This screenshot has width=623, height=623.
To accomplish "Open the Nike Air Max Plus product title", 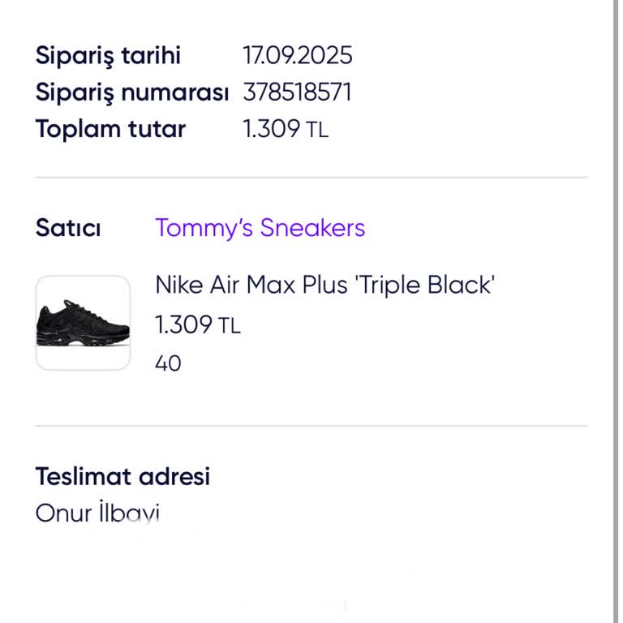I will [324, 285].
